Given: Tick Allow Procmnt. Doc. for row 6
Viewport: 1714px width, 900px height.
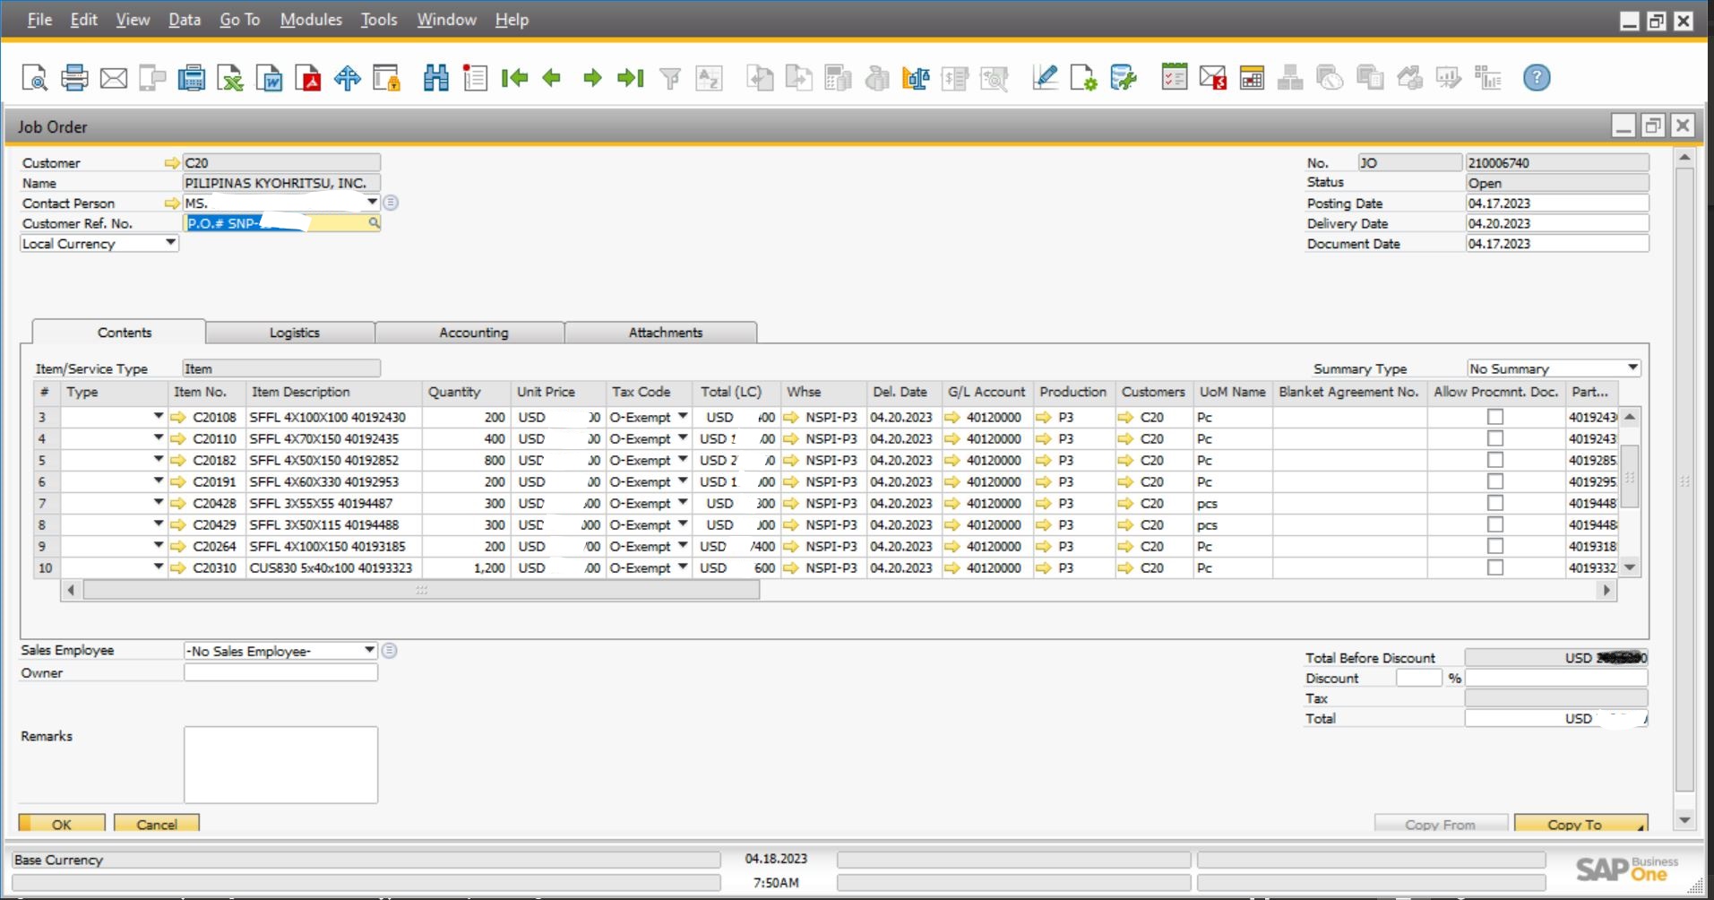Looking at the screenshot, I should [1494, 481].
